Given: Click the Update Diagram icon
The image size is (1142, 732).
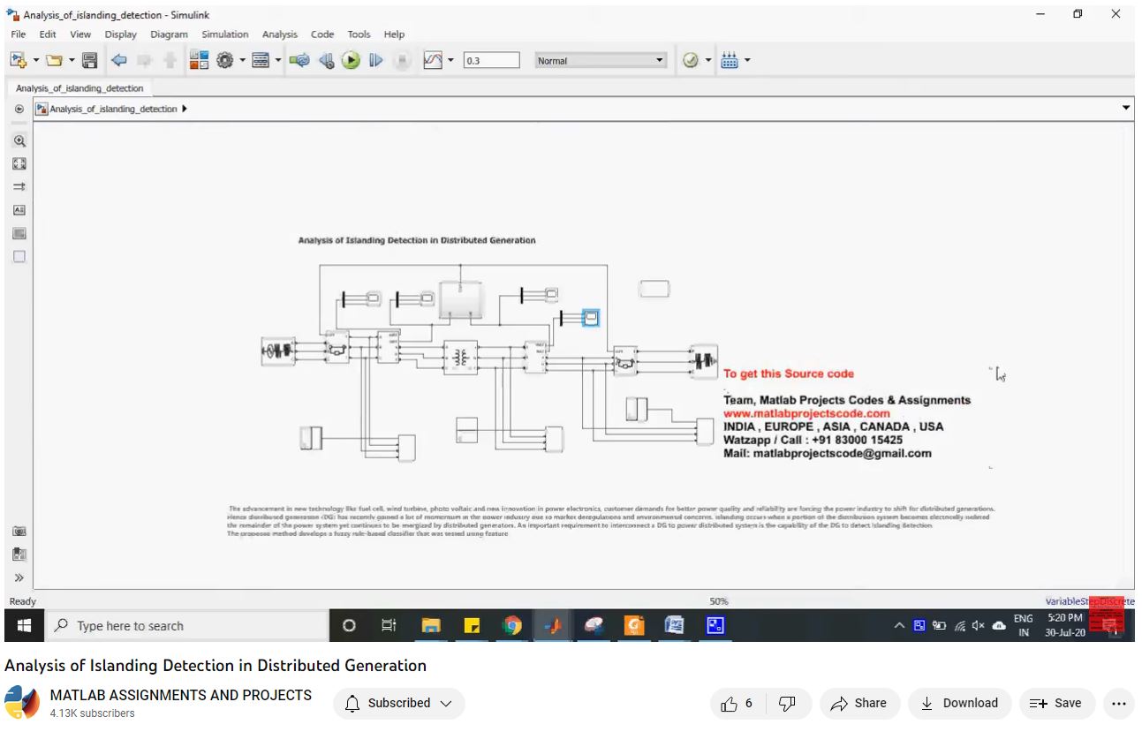Looking at the screenshot, I should click(299, 60).
